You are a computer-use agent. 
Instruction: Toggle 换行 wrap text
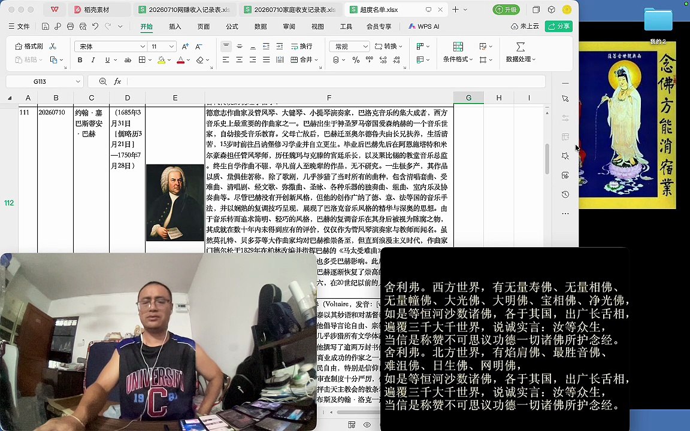click(x=301, y=46)
